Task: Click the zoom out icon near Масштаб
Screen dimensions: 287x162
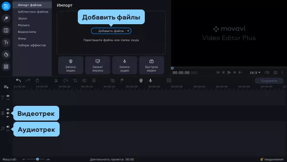Action: point(24,159)
